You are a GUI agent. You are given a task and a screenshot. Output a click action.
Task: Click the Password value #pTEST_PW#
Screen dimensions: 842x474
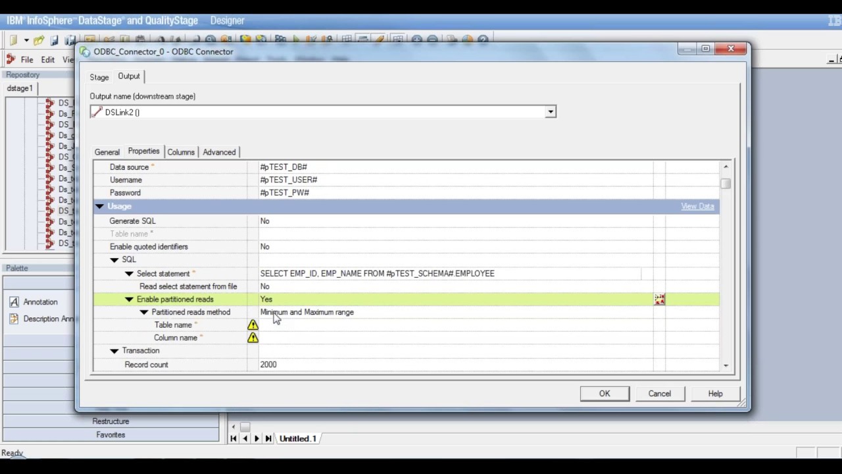tap(284, 193)
